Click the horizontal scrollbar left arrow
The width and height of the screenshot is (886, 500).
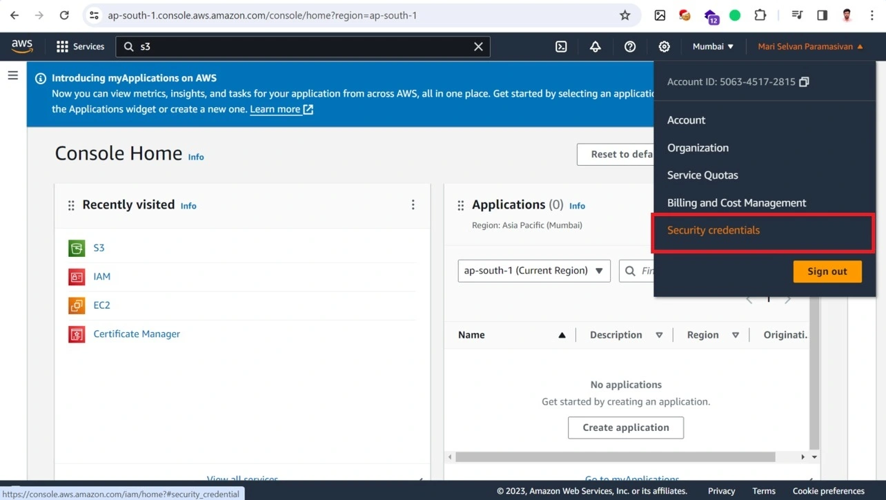[x=450, y=457]
